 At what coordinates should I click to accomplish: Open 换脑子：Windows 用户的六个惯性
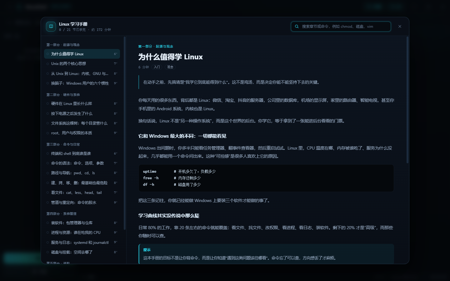[82, 83]
